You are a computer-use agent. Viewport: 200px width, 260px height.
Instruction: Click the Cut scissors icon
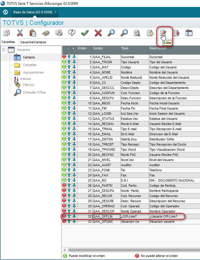[20, 33]
